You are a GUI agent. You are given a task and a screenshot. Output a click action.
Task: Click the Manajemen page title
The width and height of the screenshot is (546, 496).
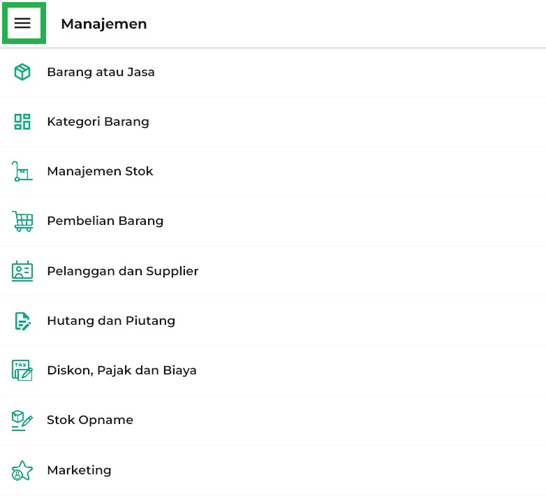[x=103, y=24]
